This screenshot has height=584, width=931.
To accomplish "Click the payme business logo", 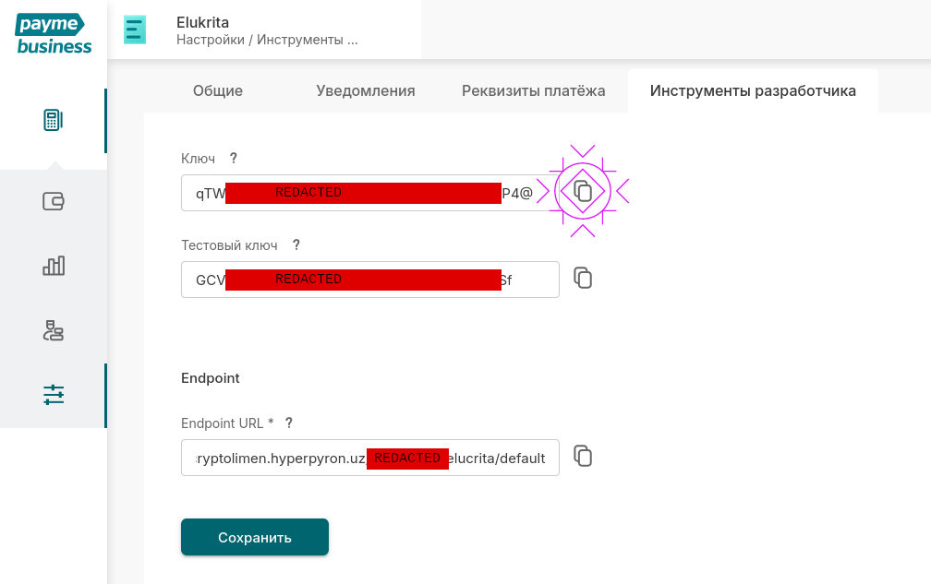I will point(53,33).
